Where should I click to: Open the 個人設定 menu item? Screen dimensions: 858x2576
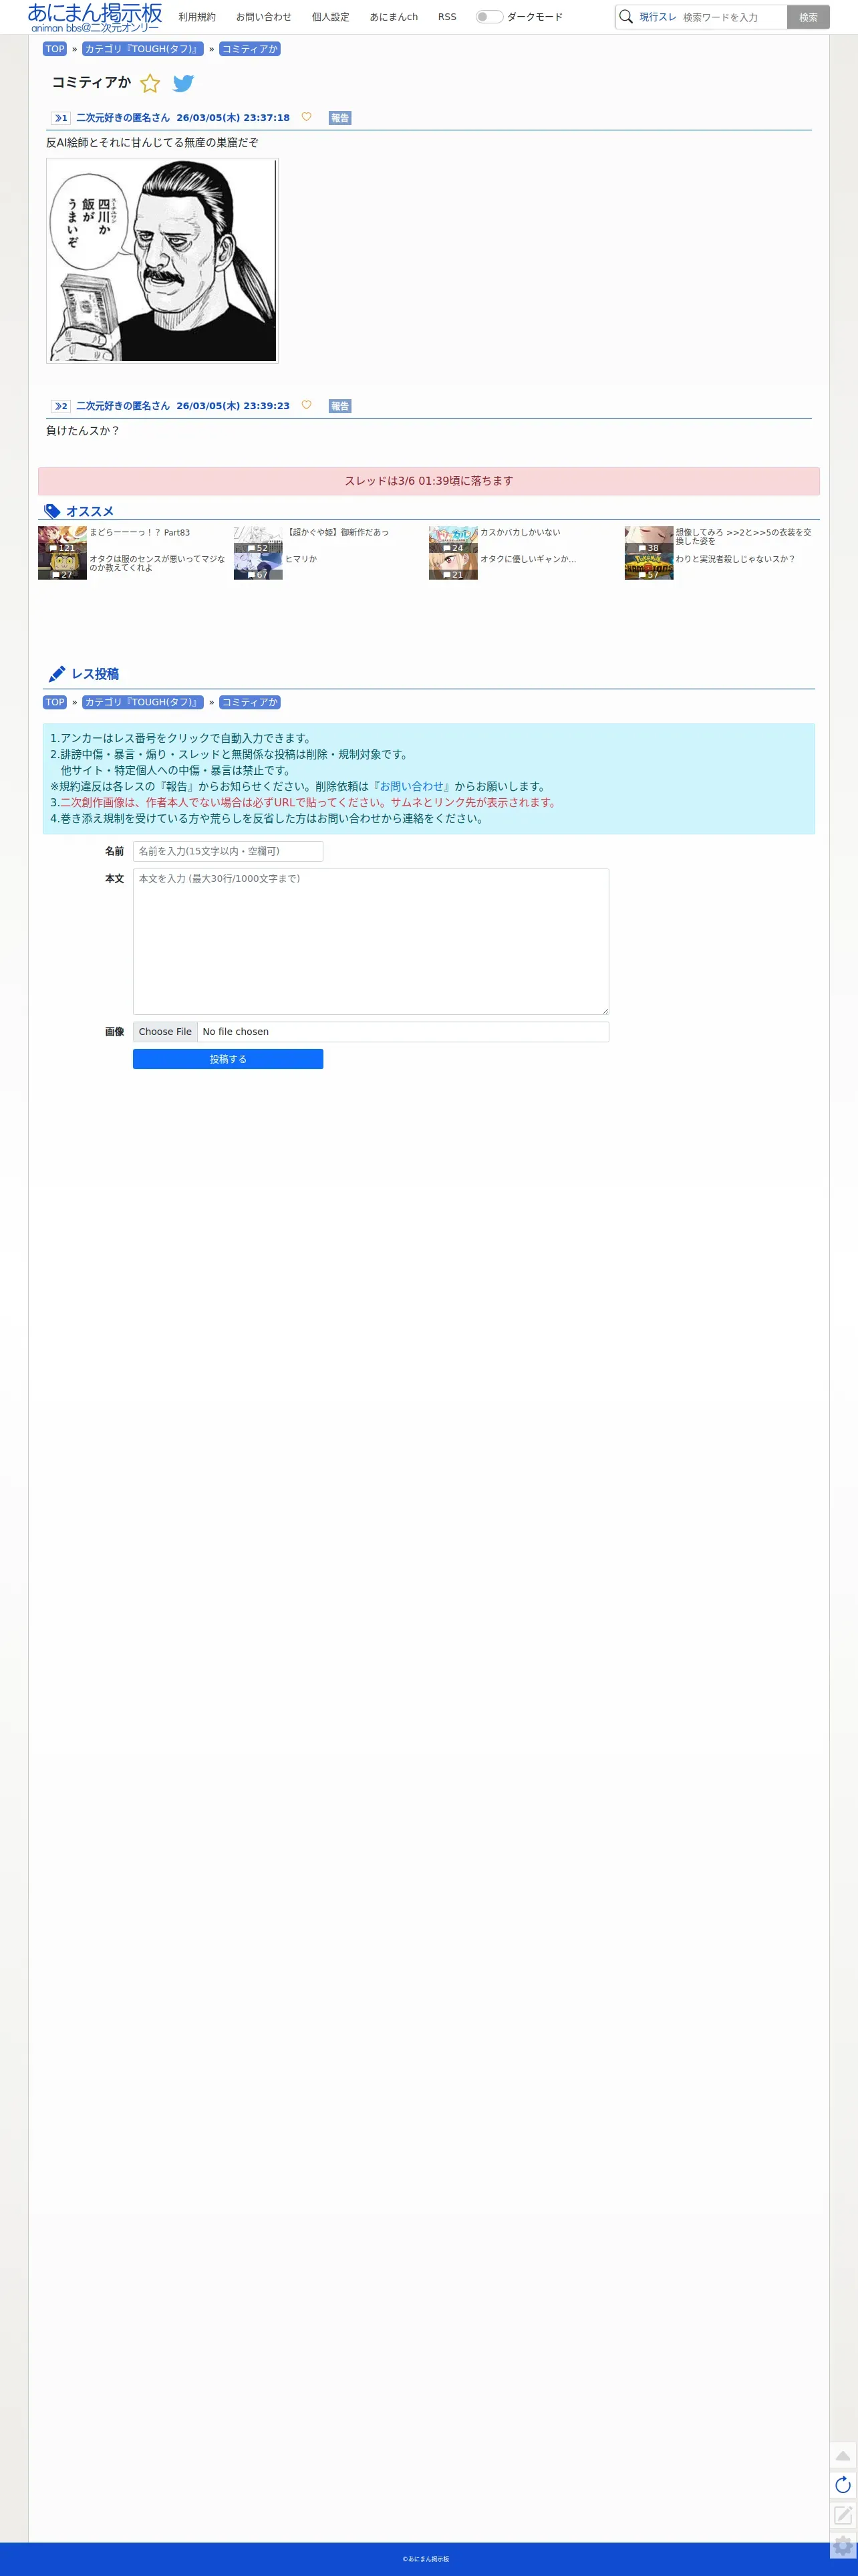tap(330, 17)
